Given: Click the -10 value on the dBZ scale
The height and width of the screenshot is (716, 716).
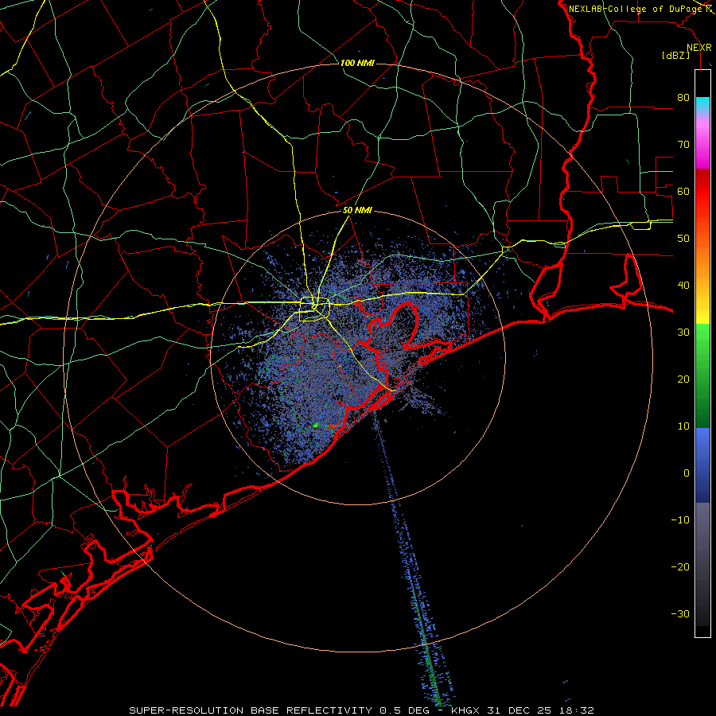Looking at the screenshot, I should click(x=680, y=520).
